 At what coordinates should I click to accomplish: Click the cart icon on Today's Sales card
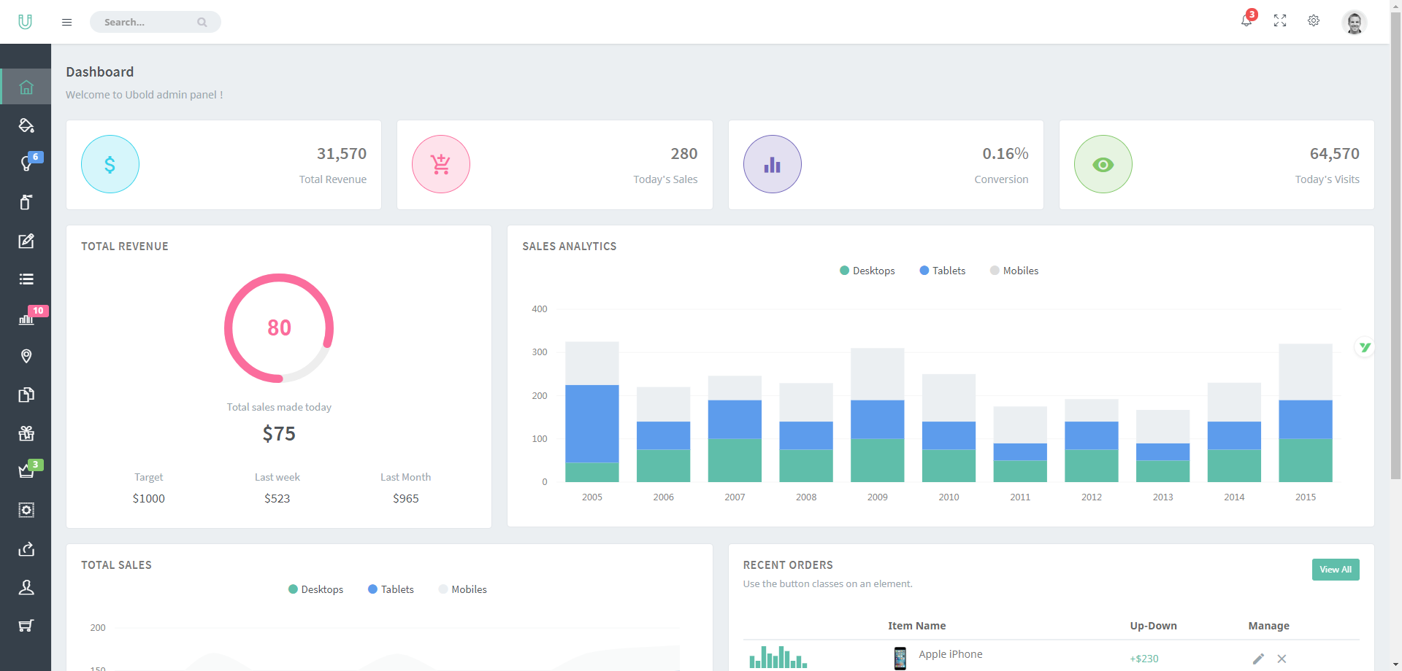(x=441, y=164)
